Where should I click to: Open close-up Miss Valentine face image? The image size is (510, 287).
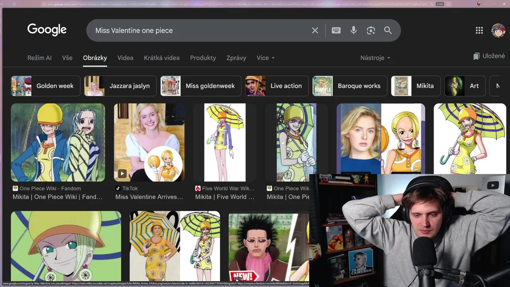coord(66,246)
